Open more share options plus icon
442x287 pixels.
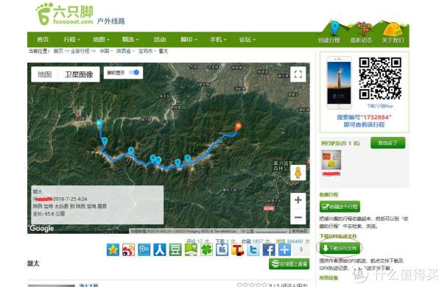(x=284, y=249)
